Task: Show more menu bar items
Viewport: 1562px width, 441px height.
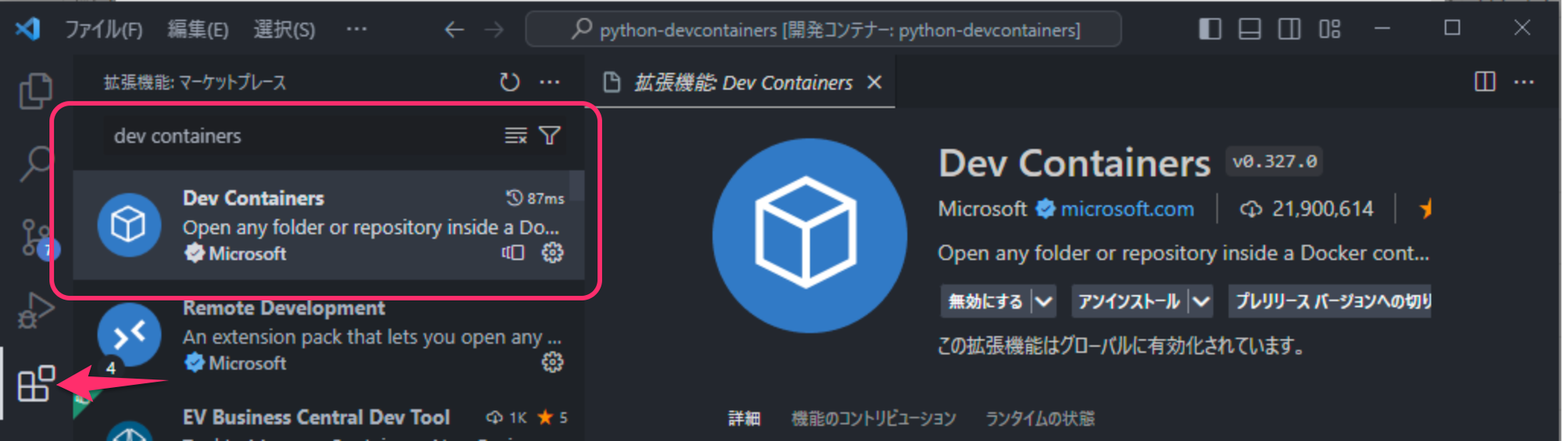Action: tap(357, 29)
